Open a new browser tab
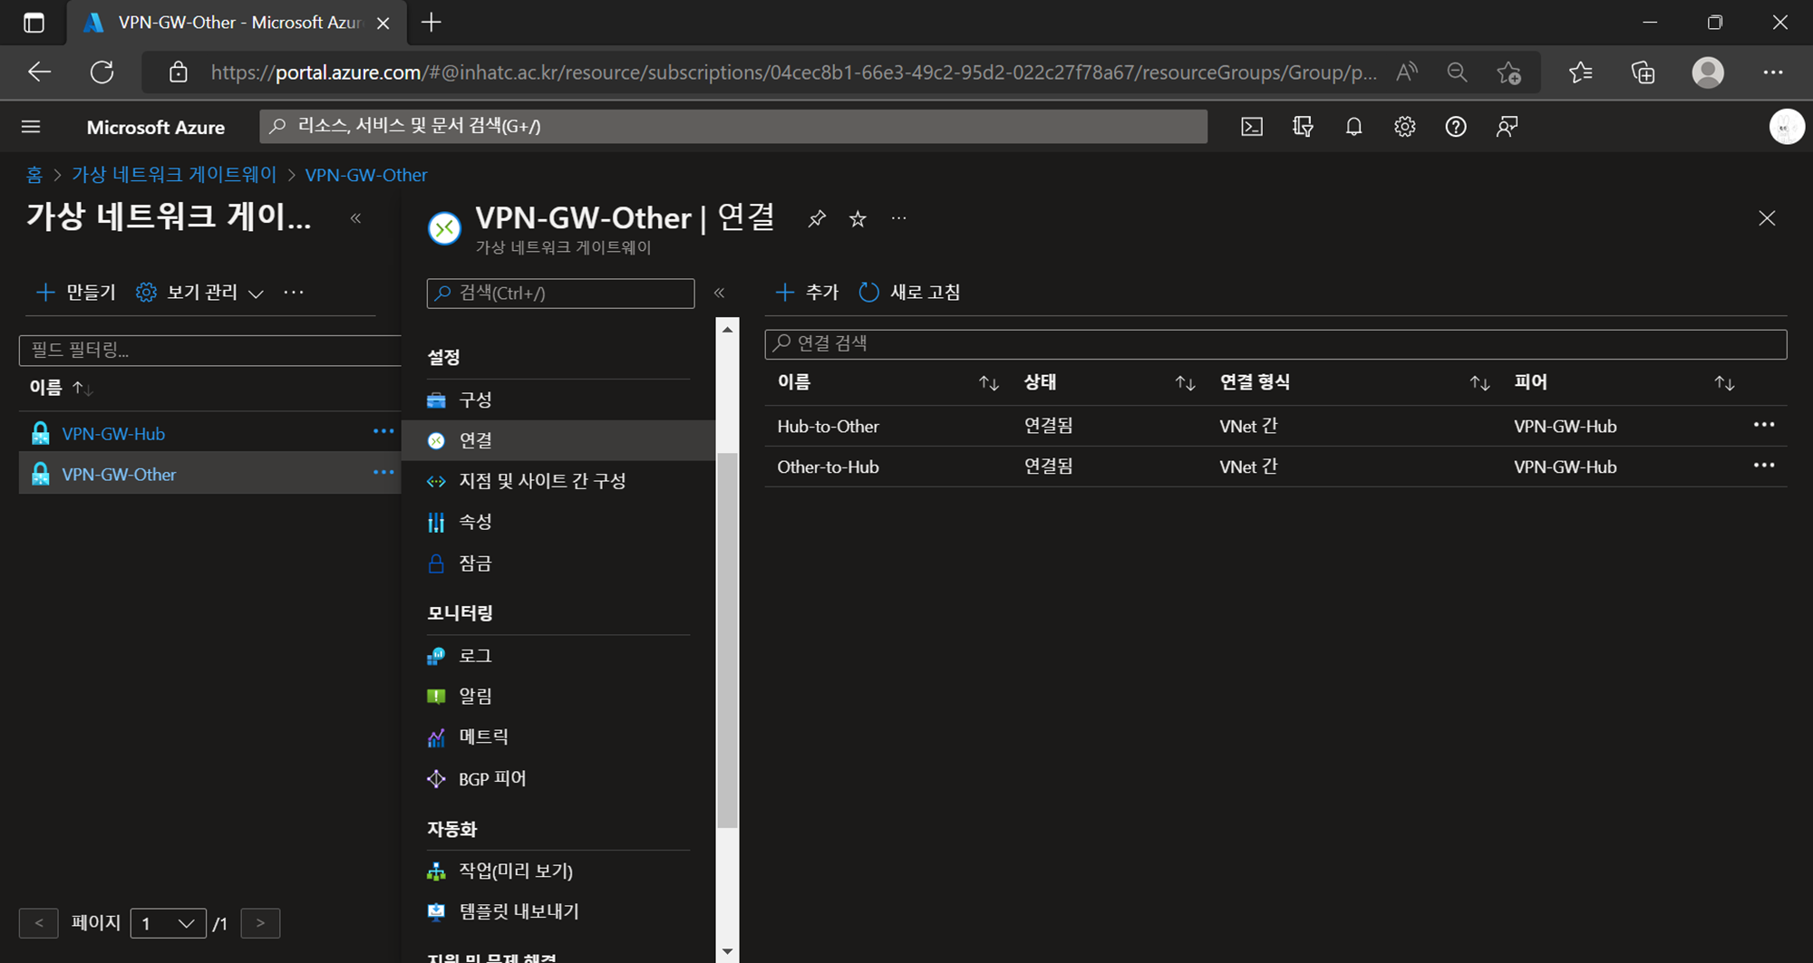 431,23
